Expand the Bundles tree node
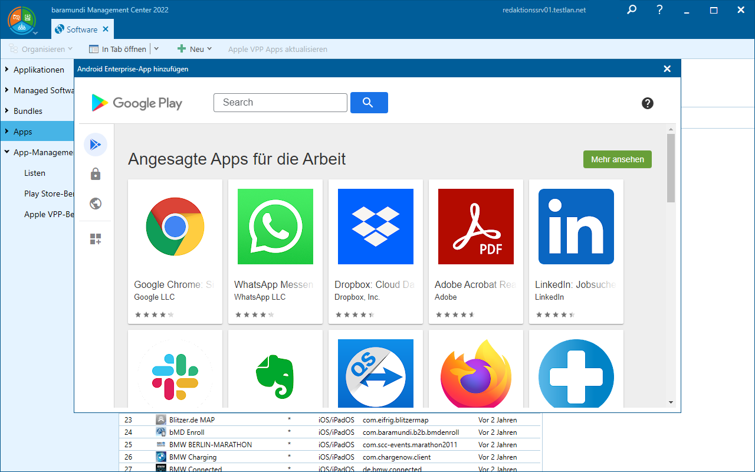 pos(7,111)
